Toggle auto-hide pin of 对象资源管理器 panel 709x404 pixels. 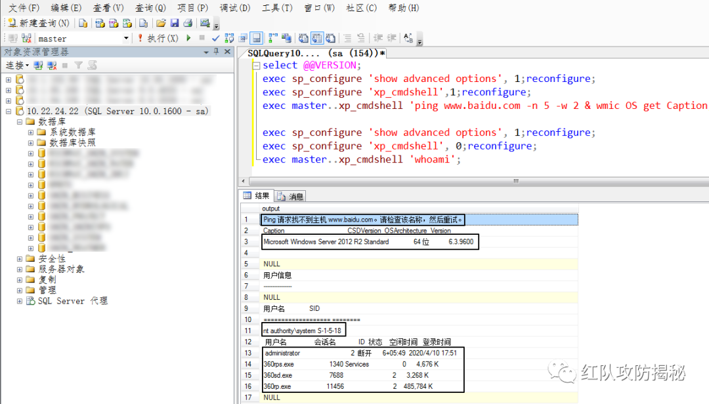coord(217,52)
